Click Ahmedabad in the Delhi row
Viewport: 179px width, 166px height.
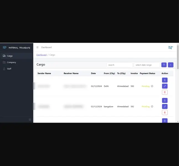(123, 86)
